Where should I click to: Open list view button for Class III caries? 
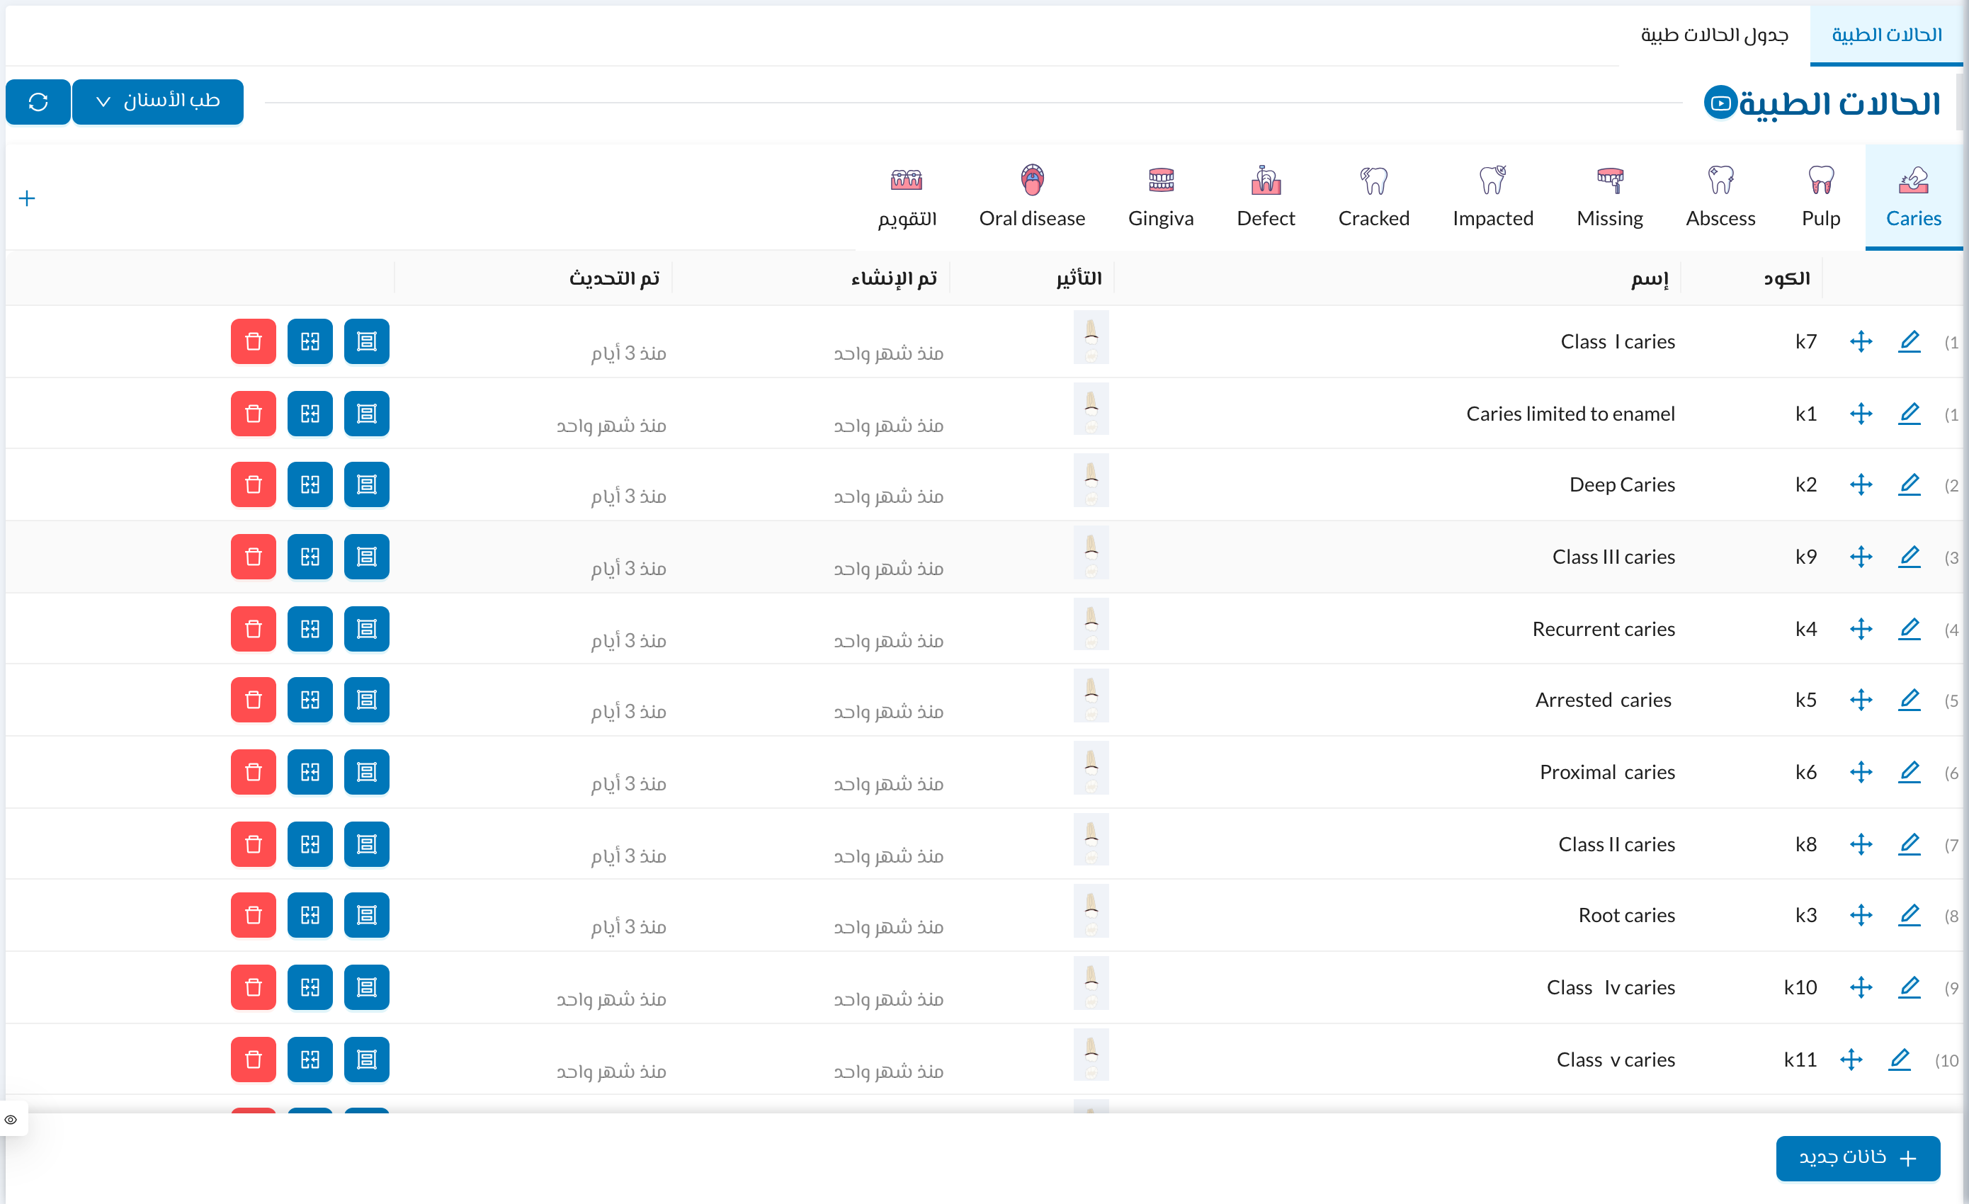(367, 556)
